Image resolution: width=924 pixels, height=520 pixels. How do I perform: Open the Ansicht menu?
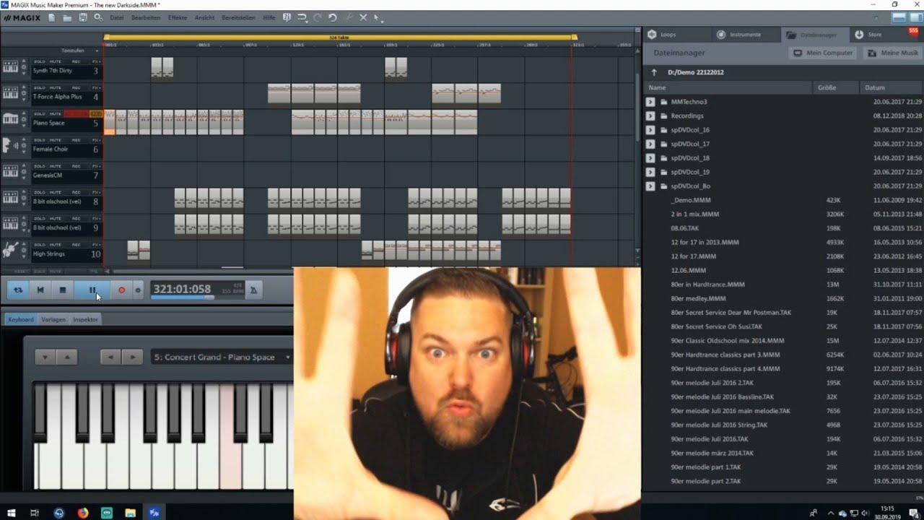tap(204, 17)
